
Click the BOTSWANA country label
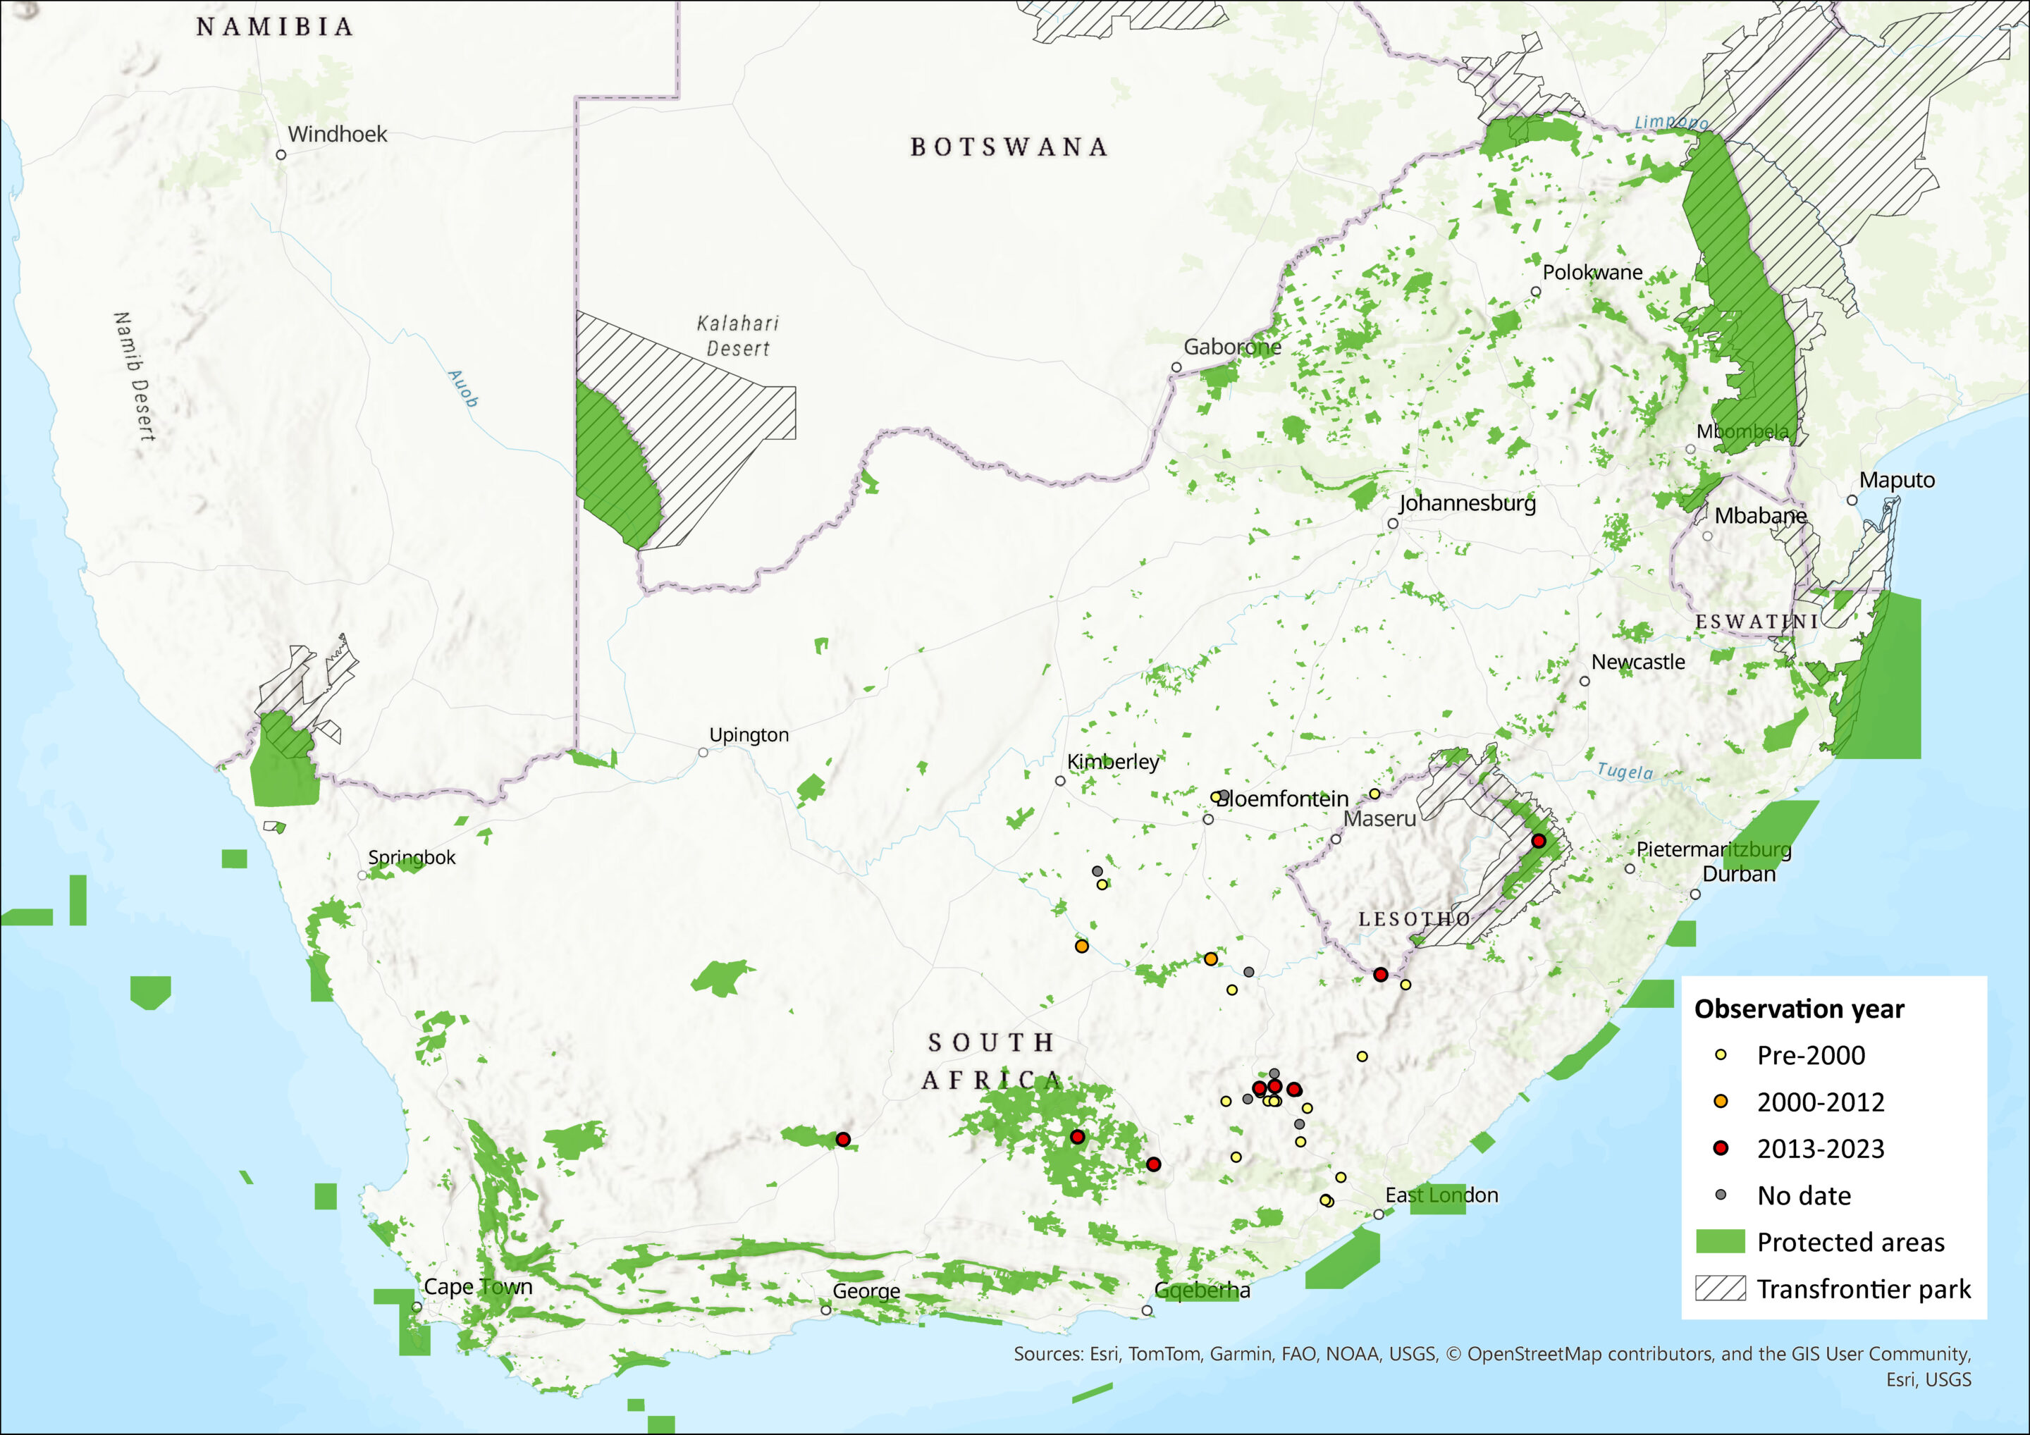pos(1009,147)
